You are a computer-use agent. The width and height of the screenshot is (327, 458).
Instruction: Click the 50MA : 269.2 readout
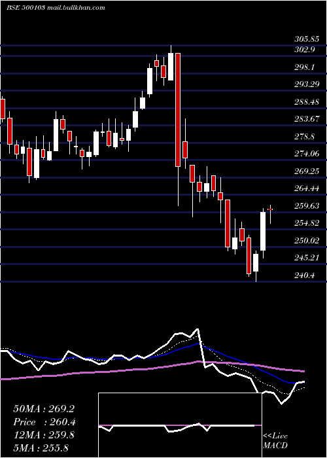click(44, 409)
